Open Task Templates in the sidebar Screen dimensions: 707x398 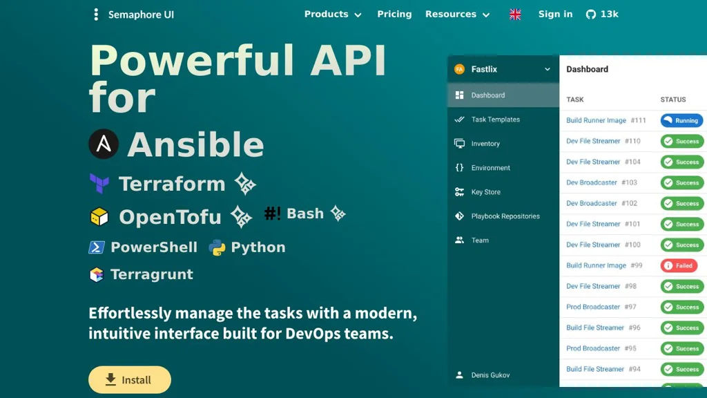[x=503, y=120]
